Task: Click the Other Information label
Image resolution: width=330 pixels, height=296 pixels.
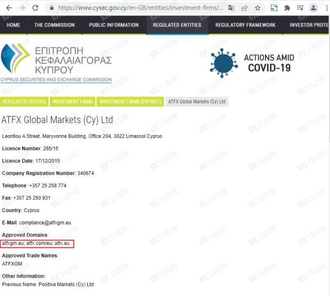Action: 24,276
